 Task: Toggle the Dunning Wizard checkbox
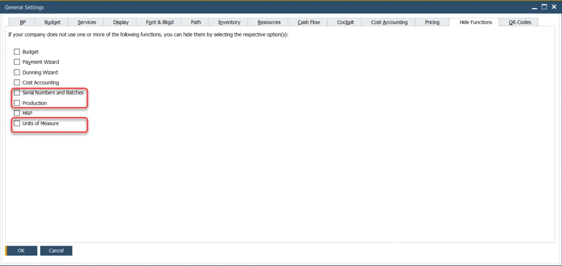click(17, 72)
